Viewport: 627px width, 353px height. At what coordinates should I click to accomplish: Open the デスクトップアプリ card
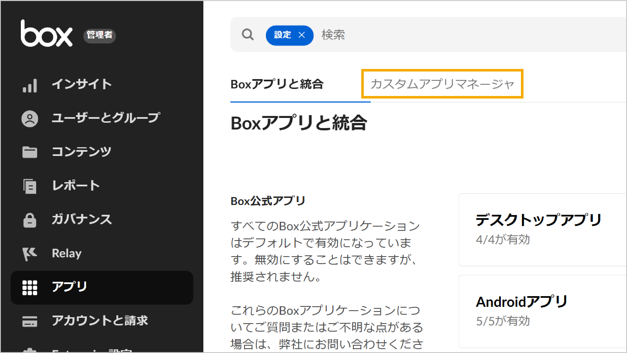coord(542,229)
